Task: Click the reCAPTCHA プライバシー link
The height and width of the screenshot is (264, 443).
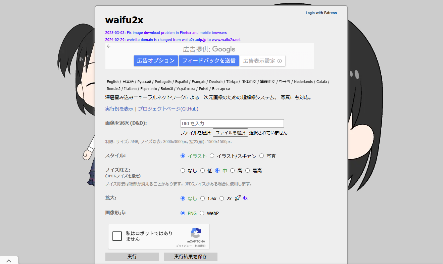Action: [x=184, y=246]
